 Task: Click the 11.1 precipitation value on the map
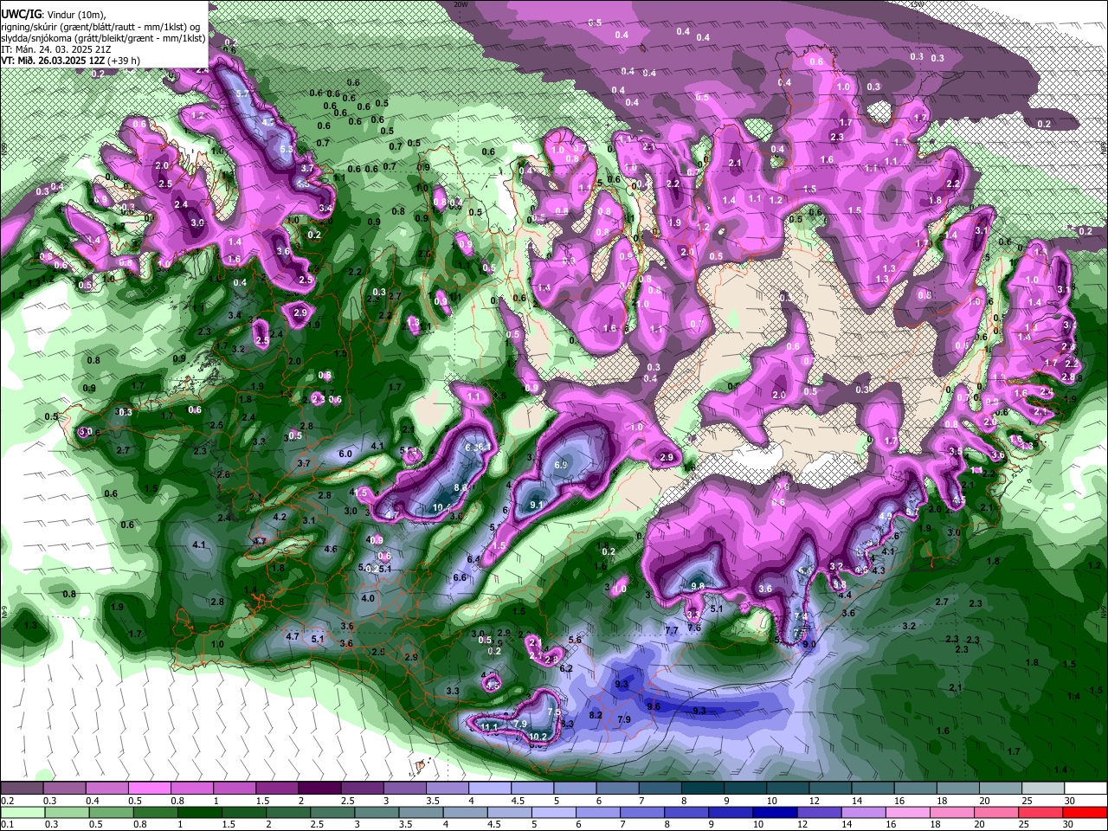(x=490, y=726)
